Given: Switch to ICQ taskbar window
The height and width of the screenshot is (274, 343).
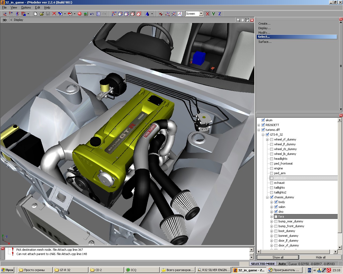Looking at the screenshot, I should [141, 270].
